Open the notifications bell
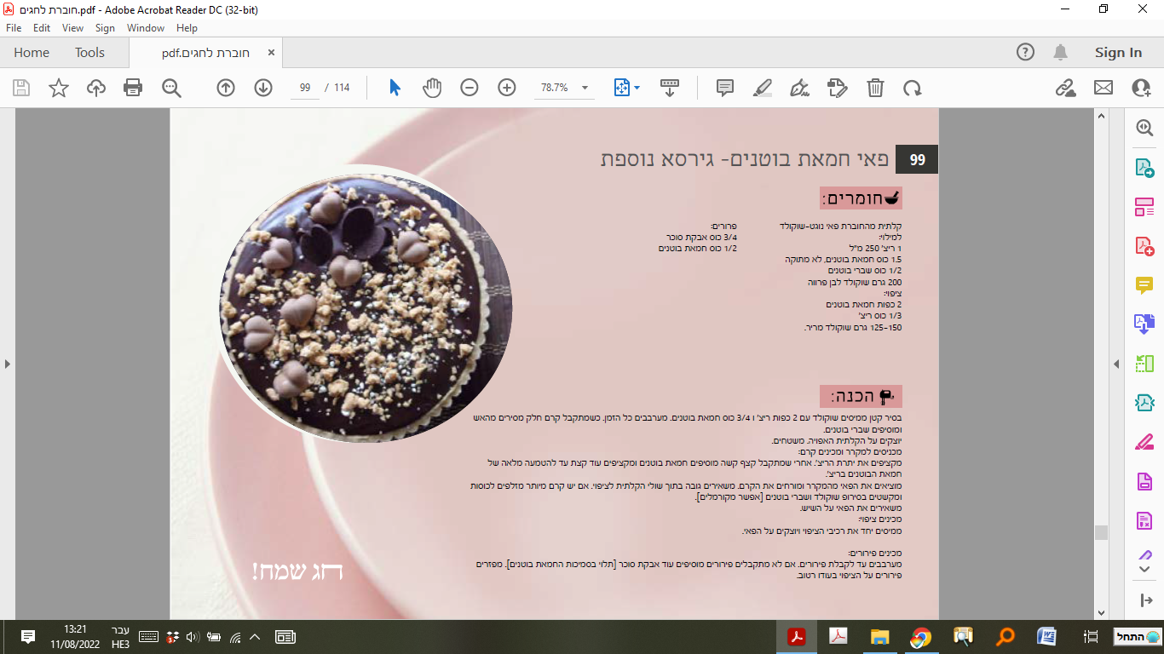The height and width of the screenshot is (654, 1164). pyautogui.click(x=1061, y=53)
